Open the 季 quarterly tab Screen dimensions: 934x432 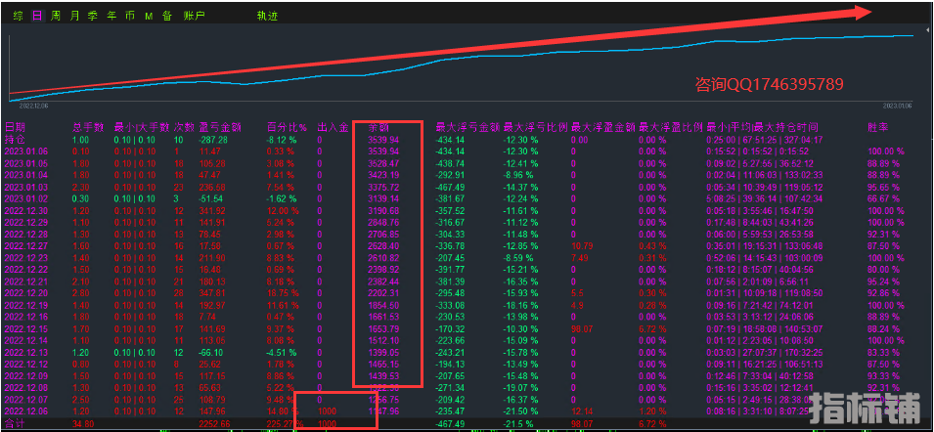pos(93,17)
